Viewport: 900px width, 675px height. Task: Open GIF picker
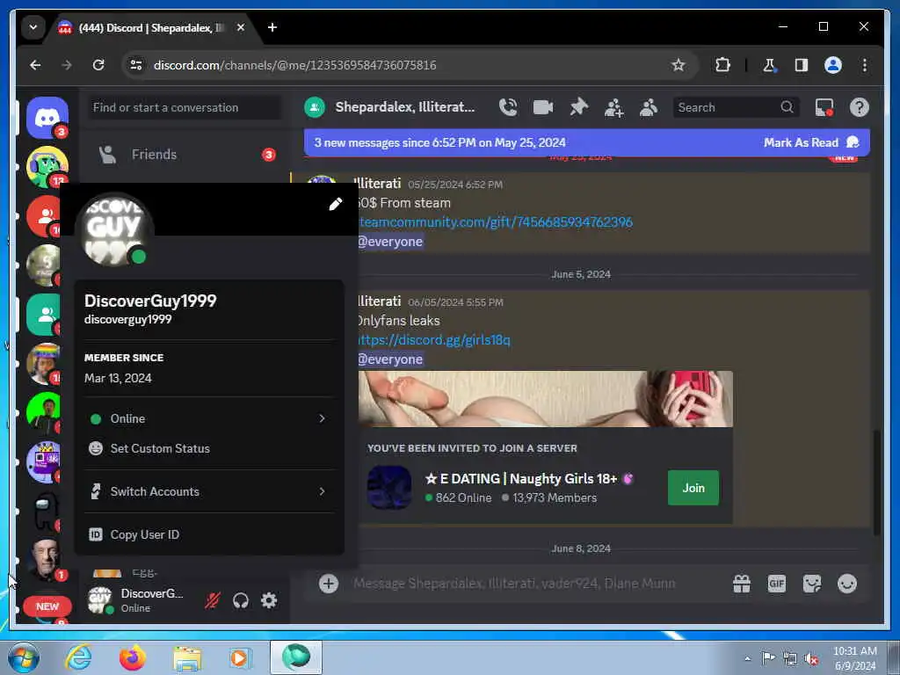pyautogui.click(x=777, y=584)
